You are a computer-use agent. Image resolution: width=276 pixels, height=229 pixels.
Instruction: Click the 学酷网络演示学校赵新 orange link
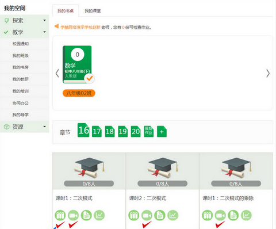[x=80, y=28]
